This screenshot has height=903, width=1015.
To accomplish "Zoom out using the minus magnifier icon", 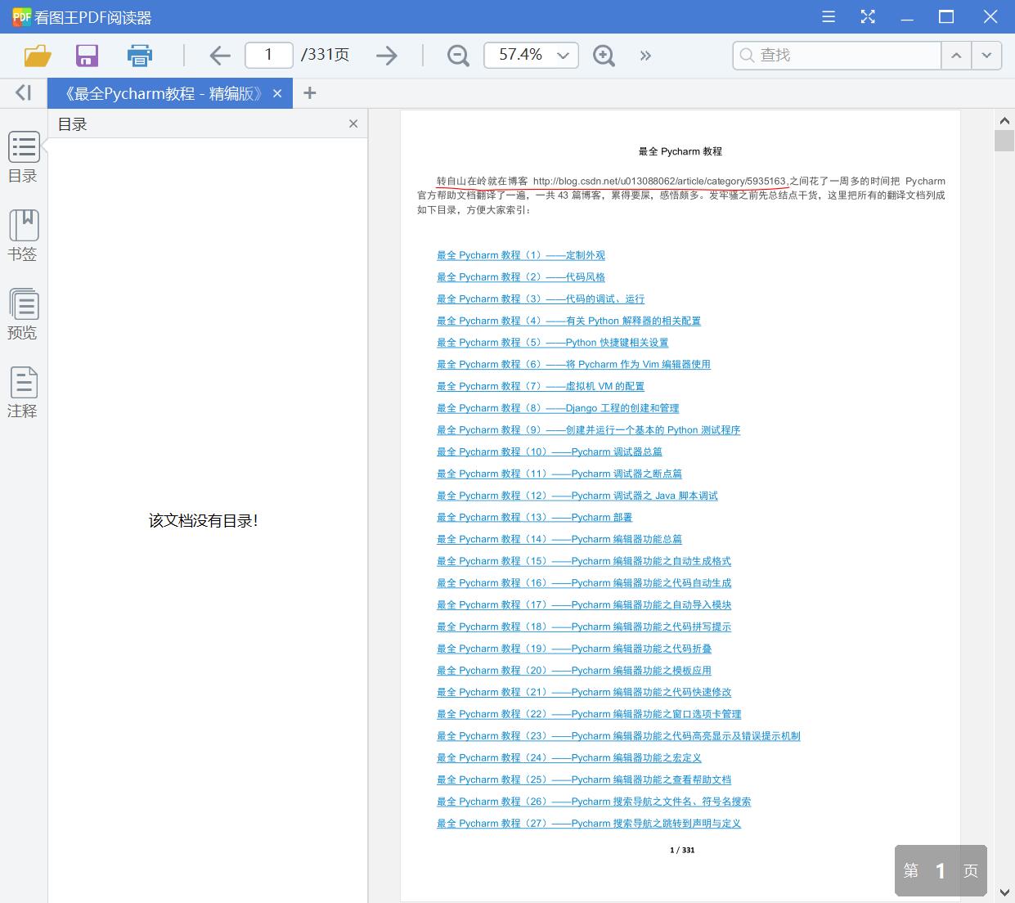I will pyautogui.click(x=458, y=56).
